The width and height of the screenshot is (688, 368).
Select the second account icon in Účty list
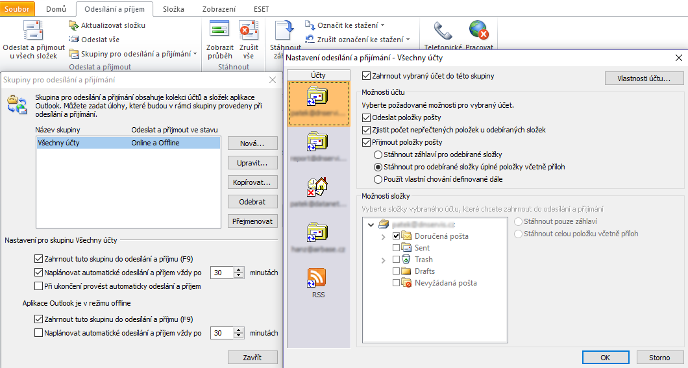317,141
